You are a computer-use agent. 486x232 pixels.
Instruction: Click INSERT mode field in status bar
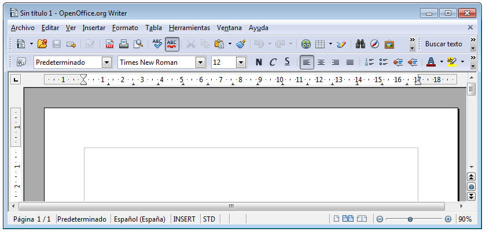pyautogui.click(x=185, y=219)
